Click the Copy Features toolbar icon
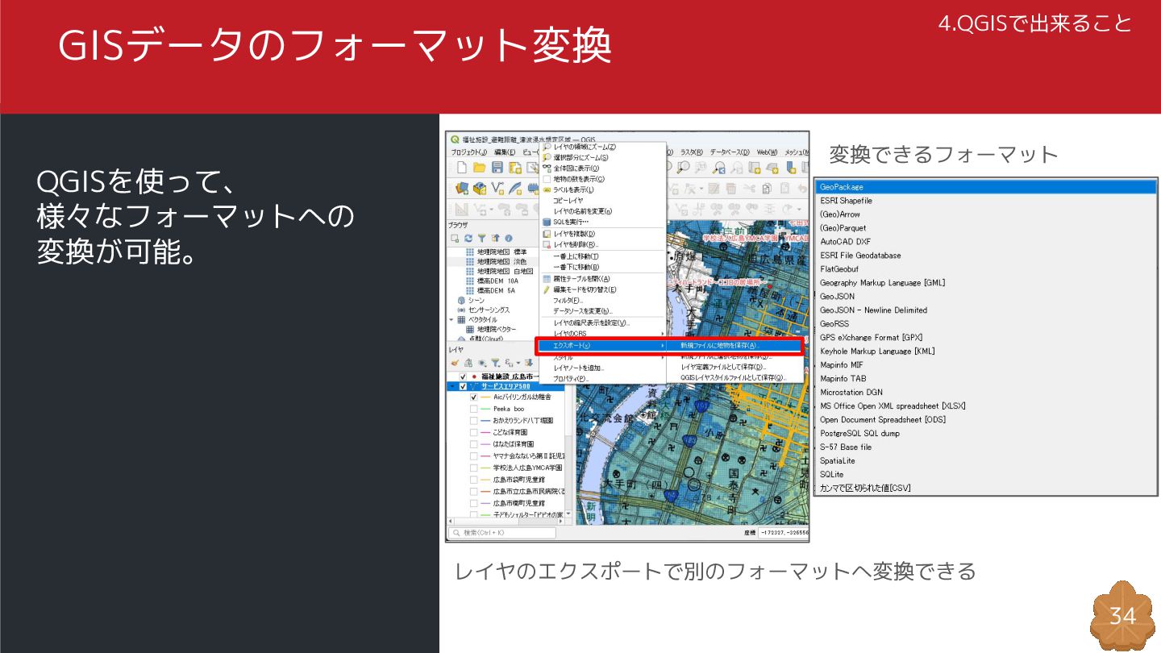1161x653 pixels. [x=767, y=188]
